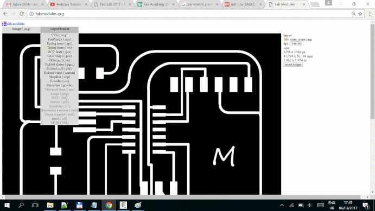Choose G-codes (.nc) output
Viewport: 375px width, 211px height.
[59, 81]
